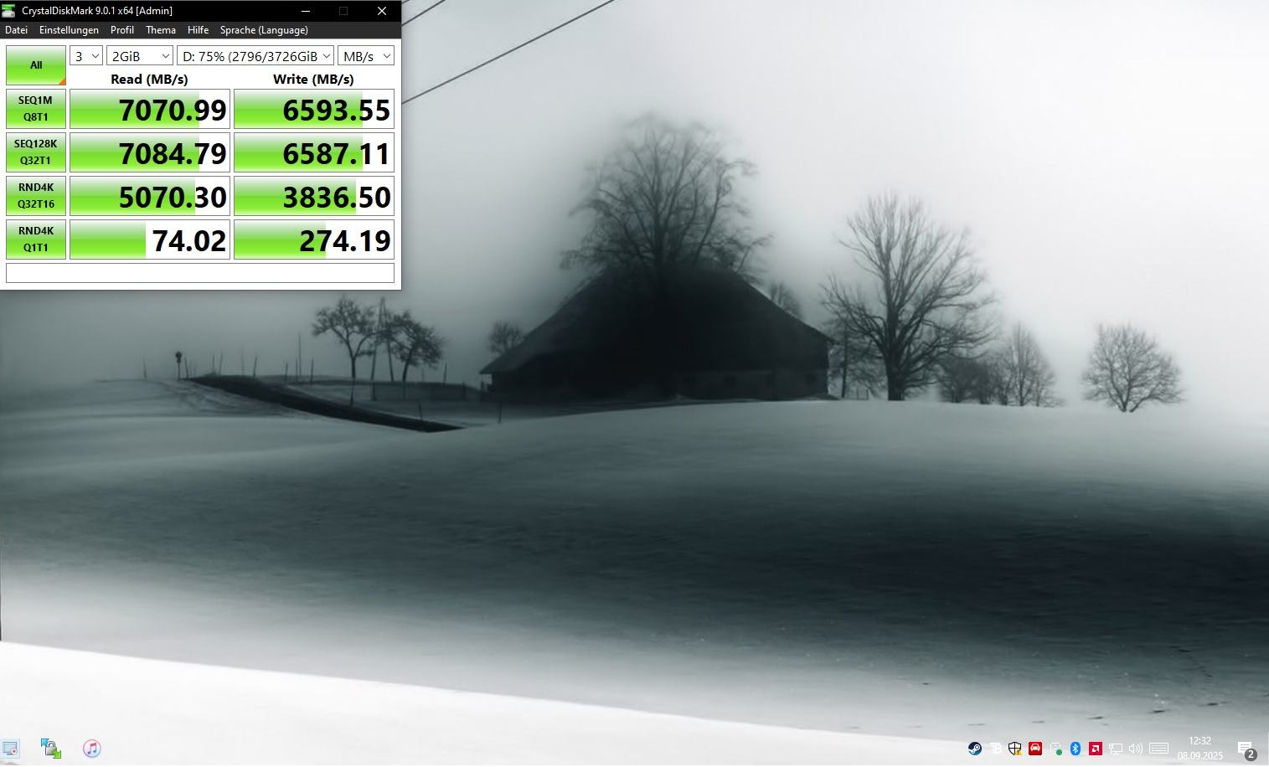This screenshot has height=767, width=1269.
Task: Open the Profil menu
Action: pos(122,30)
